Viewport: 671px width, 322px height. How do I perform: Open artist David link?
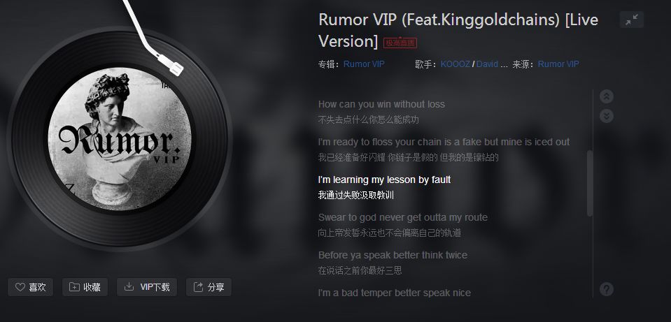[488, 64]
